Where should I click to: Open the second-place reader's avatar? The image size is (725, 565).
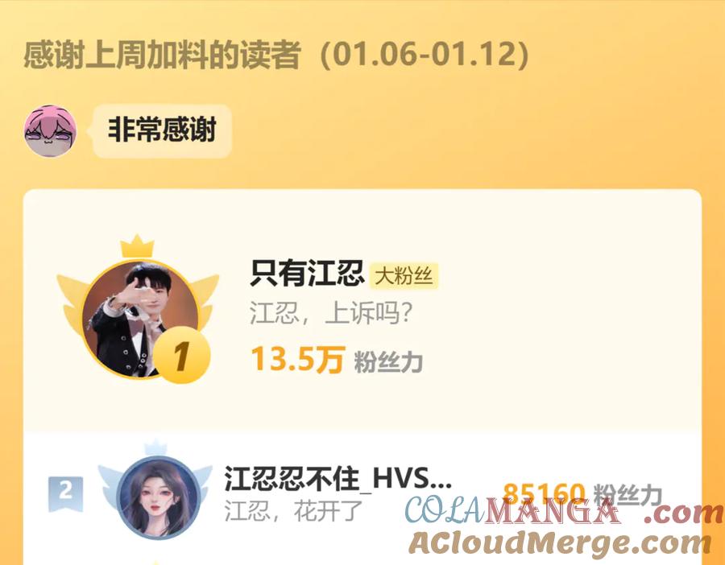tap(158, 497)
